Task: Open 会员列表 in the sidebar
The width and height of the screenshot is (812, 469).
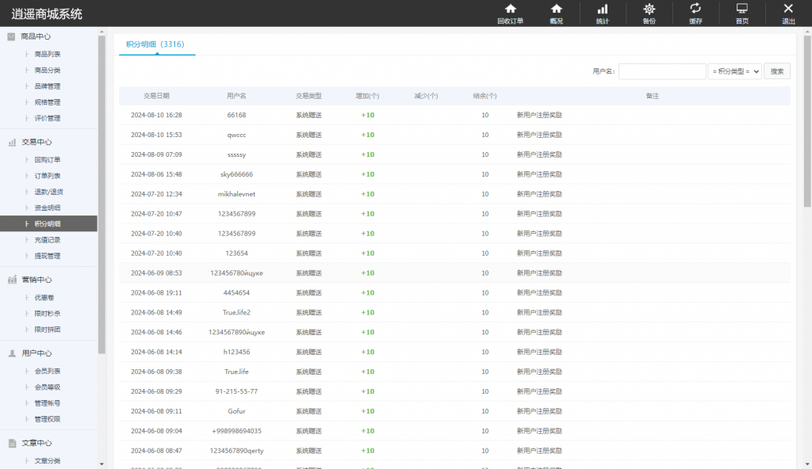Action: click(x=48, y=371)
